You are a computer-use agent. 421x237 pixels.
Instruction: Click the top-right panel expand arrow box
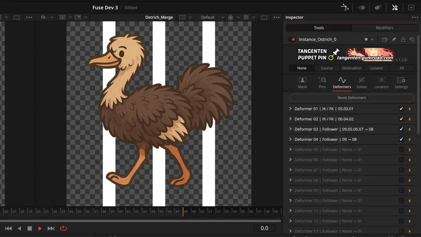coord(411,7)
